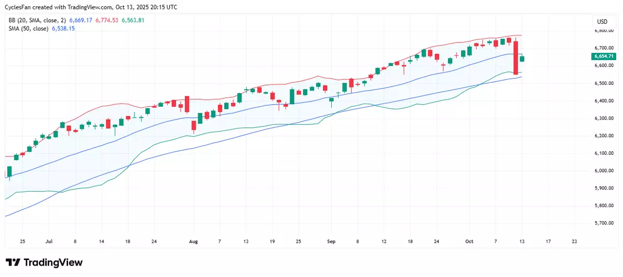Screen dimensions: 623x277
Task: Click the TradingView logo icon
Action: tap(14, 263)
